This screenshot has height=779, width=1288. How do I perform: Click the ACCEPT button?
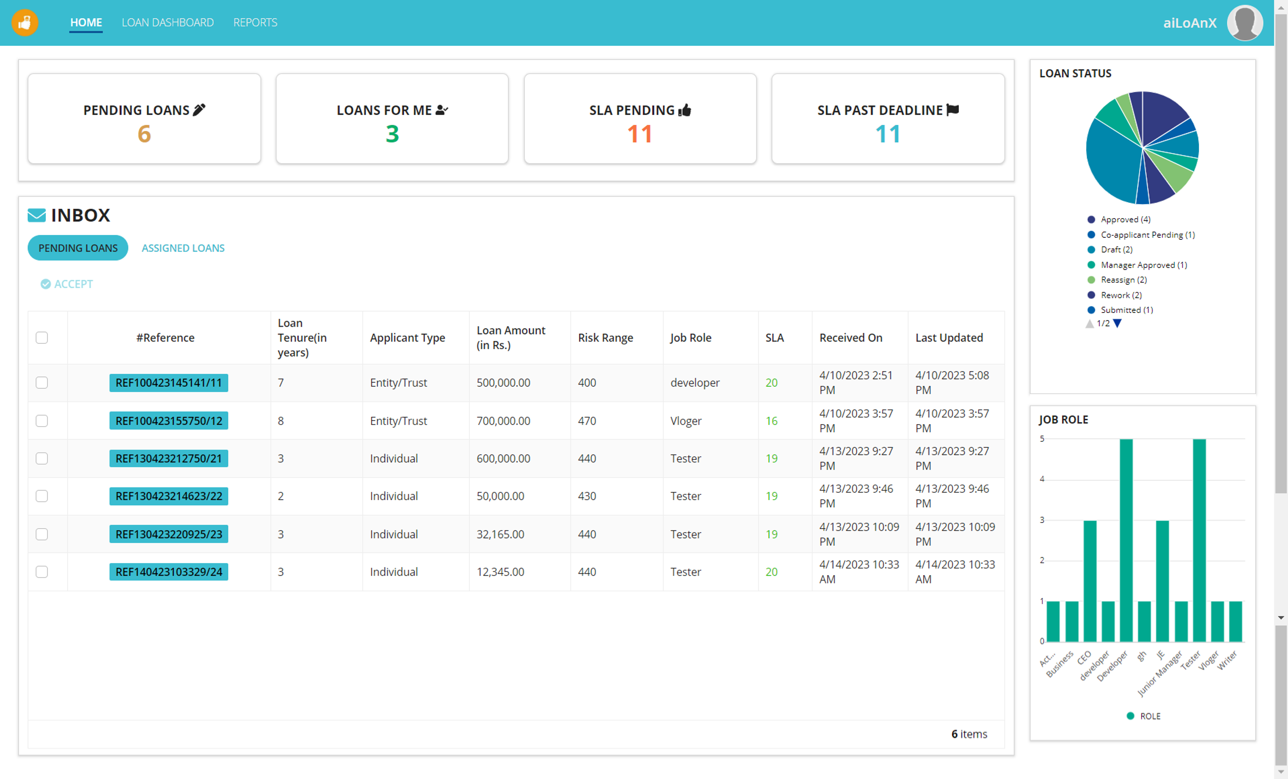click(67, 284)
